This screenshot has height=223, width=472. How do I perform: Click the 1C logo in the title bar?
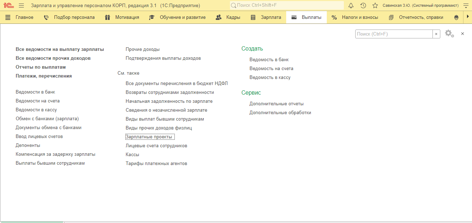8,5
